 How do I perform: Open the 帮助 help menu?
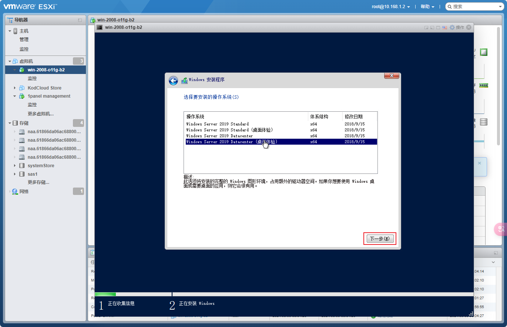click(x=427, y=7)
